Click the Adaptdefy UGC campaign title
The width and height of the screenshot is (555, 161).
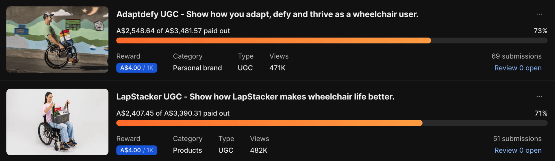point(267,14)
